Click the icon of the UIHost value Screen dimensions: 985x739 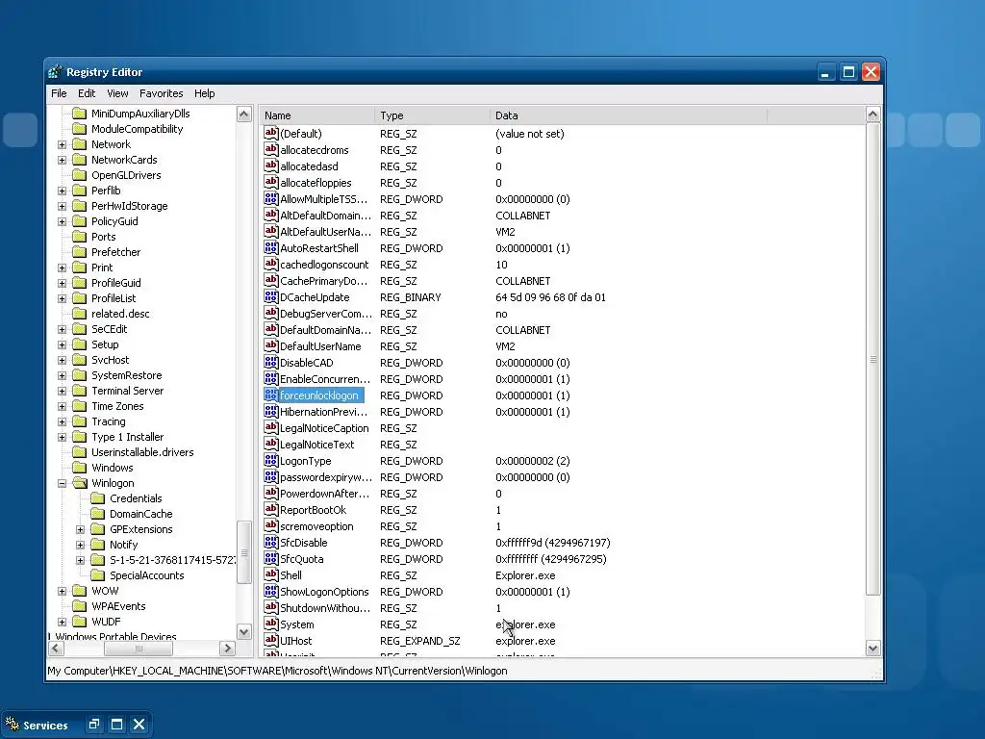point(270,640)
